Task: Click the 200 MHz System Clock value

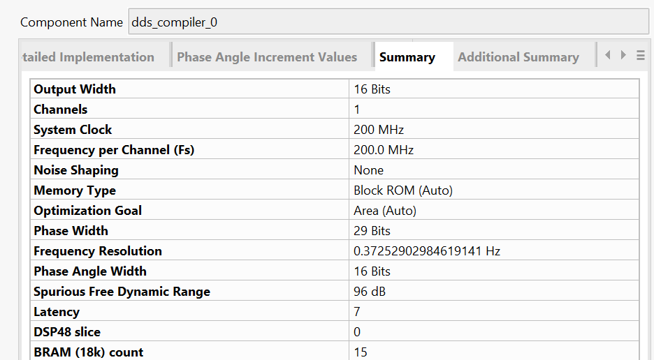Action: pos(379,130)
